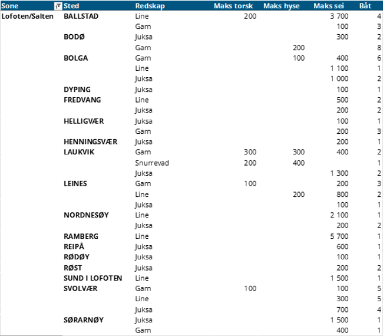Open the Sone column filter dropdown
Image resolution: width=383 pixels, height=336 pixels.
(x=58, y=6)
